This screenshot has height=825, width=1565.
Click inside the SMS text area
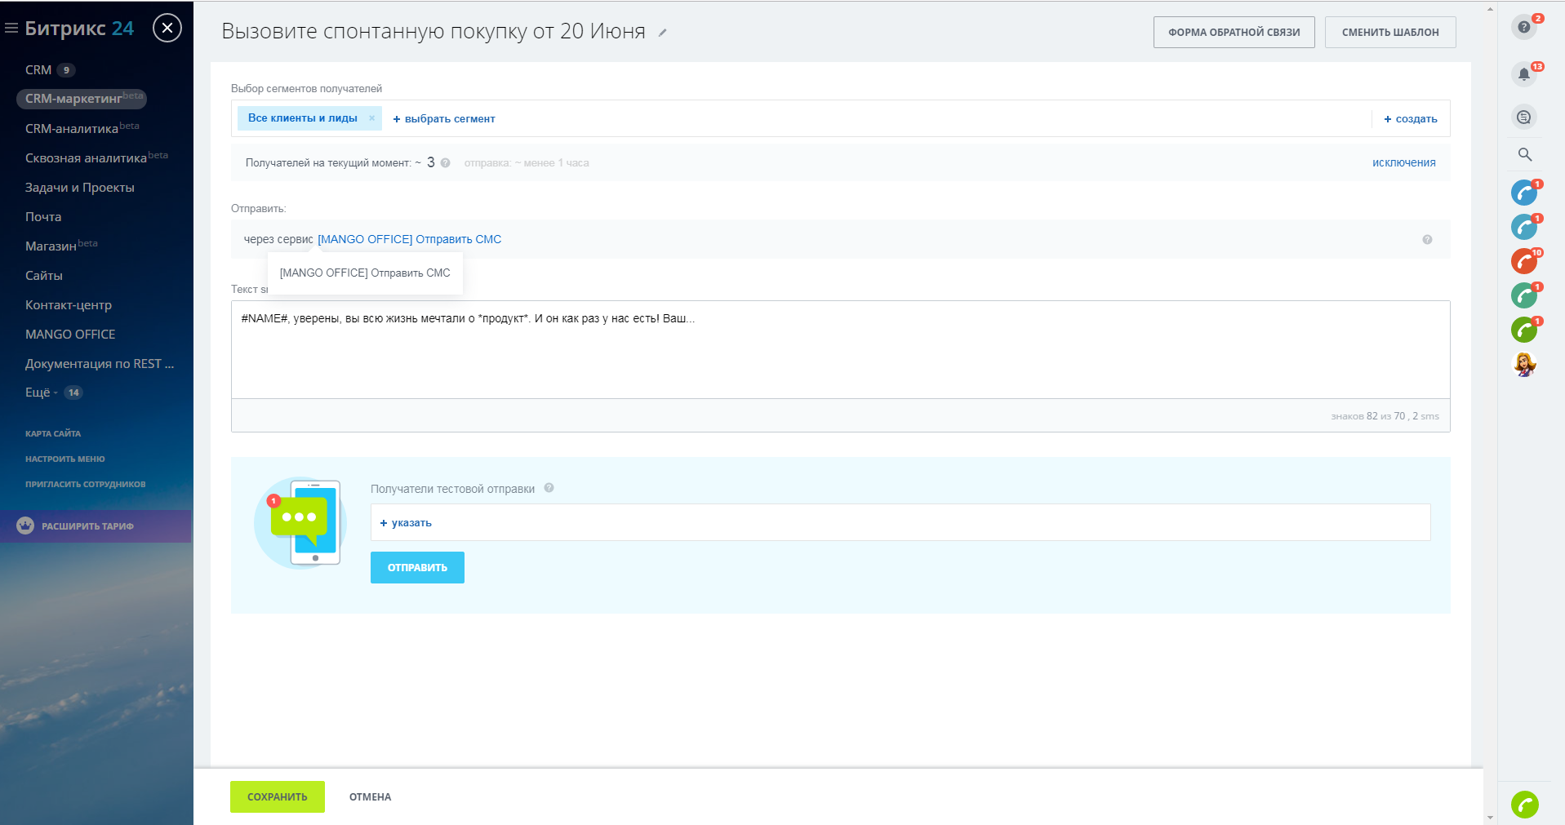(839, 351)
